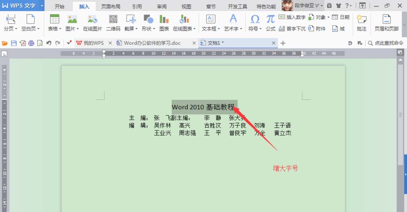Click 首字下沉 drop cap

click(292, 29)
